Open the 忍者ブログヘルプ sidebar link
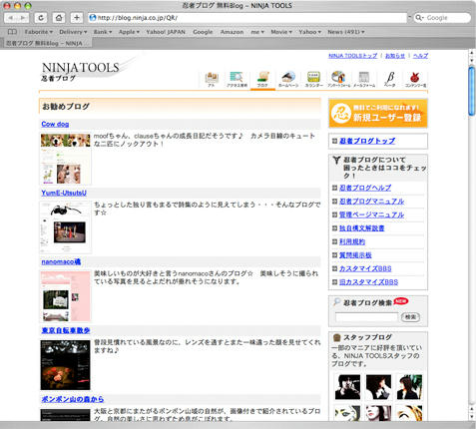 pos(365,188)
